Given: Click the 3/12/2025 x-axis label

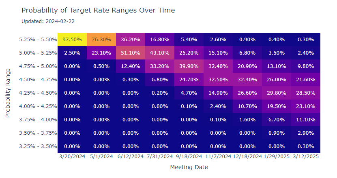Looking at the screenshot, I should point(306,156).
